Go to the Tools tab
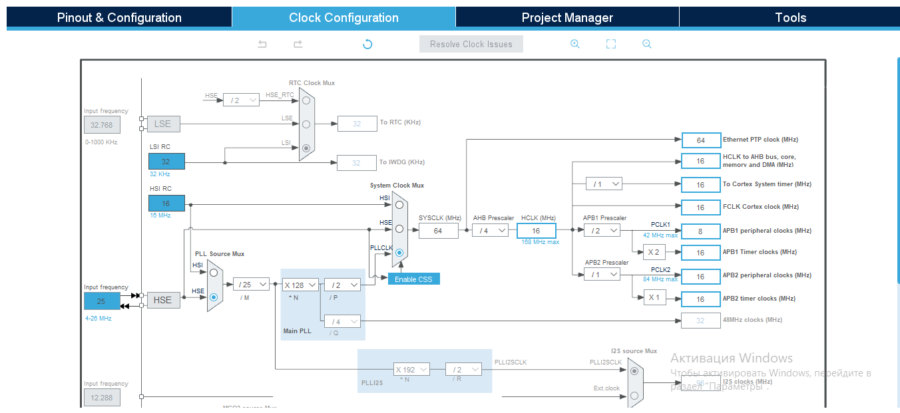Viewport: 900px width, 413px height. click(x=791, y=17)
